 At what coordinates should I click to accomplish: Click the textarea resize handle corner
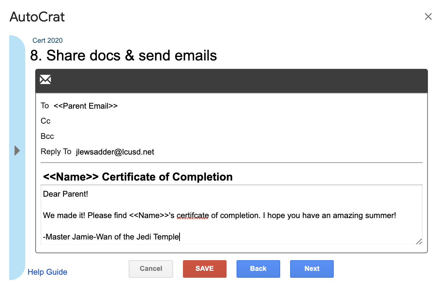tap(419, 242)
